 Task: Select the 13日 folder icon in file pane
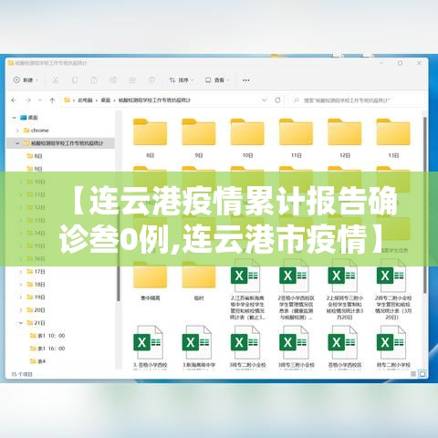393,132
